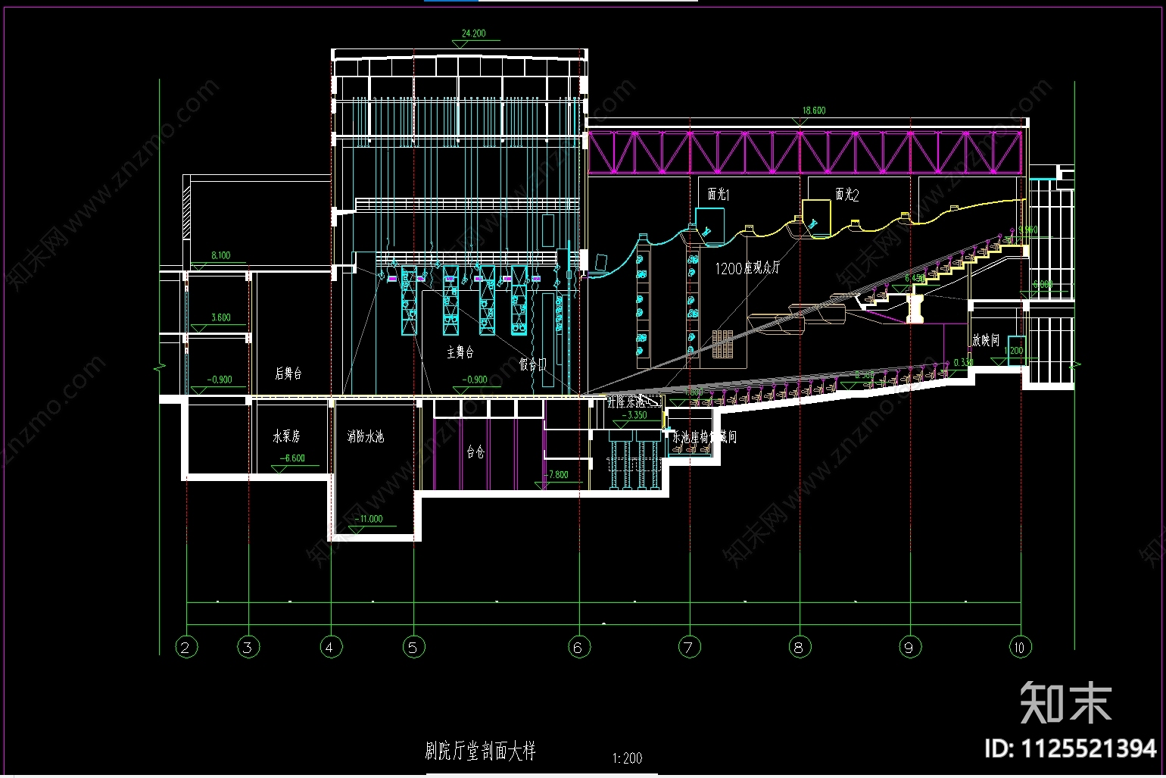Click the 台仓 label below the stage
Image resolution: width=1166 pixels, height=778 pixels.
tap(475, 452)
